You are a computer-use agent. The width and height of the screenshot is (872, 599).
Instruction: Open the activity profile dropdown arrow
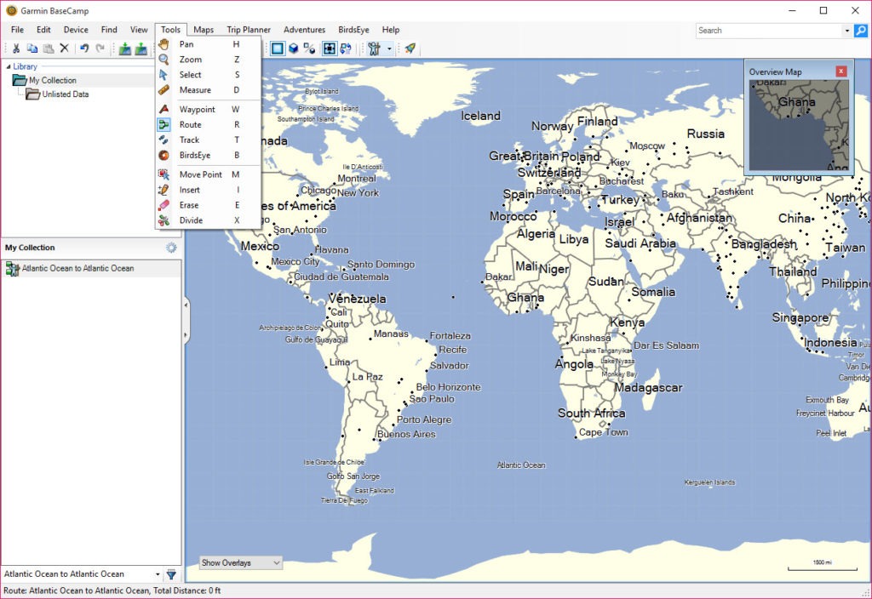point(389,48)
